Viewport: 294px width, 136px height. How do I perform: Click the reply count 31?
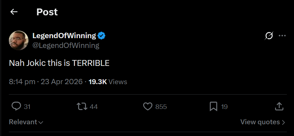27,107
